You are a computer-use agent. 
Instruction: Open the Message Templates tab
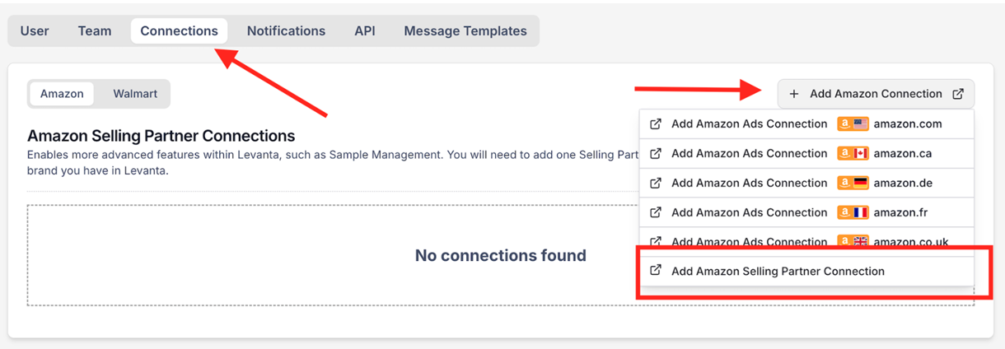[465, 31]
